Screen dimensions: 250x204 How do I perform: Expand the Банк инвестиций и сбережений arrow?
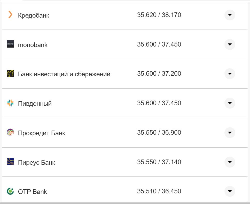click(x=230, y=74)
